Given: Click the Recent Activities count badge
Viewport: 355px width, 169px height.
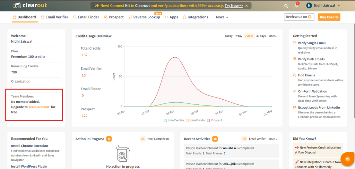Looking at the screenshot, I should [x=215, y=139].
